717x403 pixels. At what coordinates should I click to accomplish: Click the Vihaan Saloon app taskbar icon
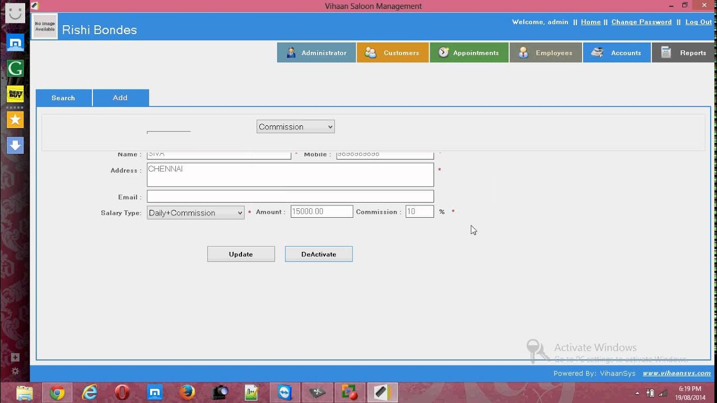pyautogui.click(x=382, y=393)
